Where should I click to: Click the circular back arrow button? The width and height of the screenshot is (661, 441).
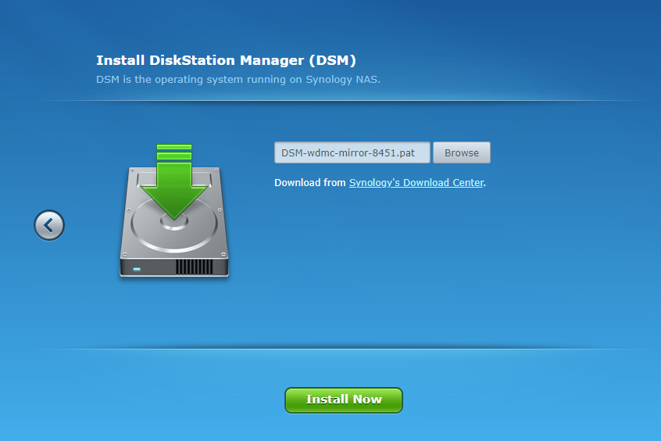click(49, 226)
